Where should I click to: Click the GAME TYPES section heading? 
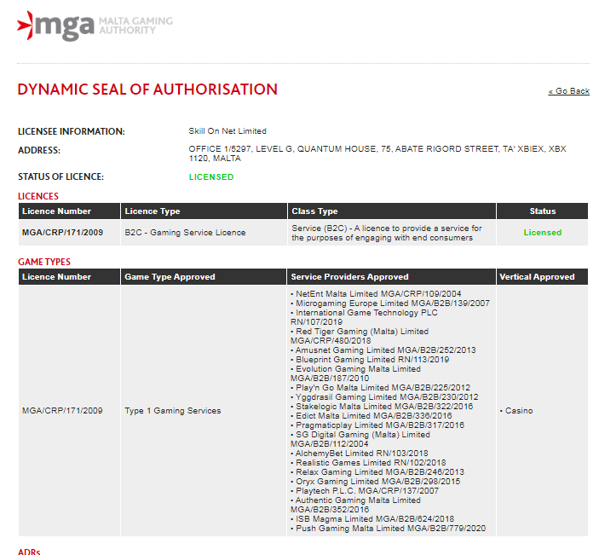[44, 262]
